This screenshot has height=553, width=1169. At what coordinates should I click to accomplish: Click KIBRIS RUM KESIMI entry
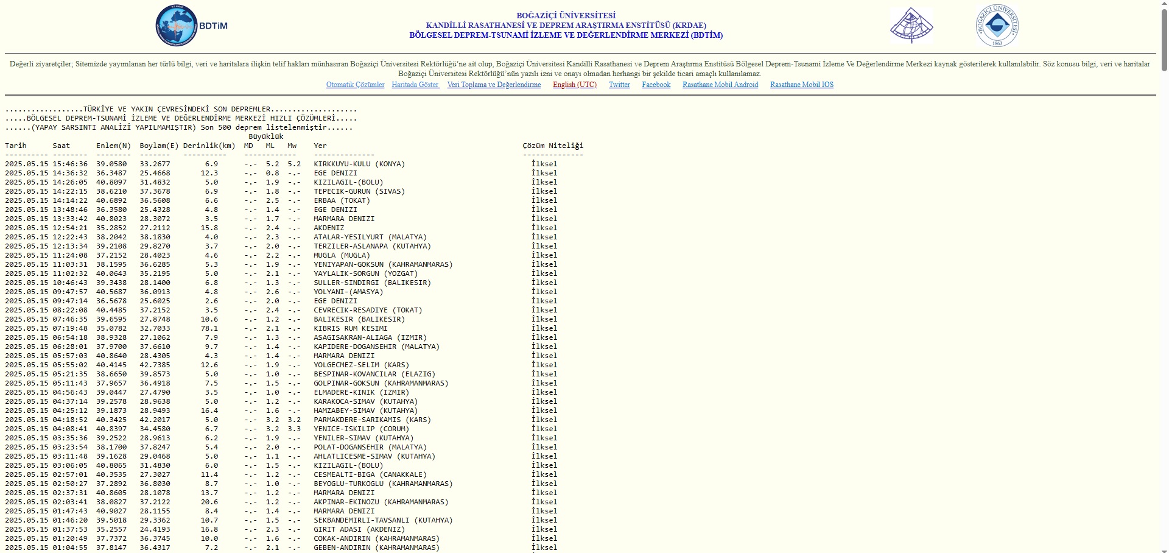click(351, 328)
